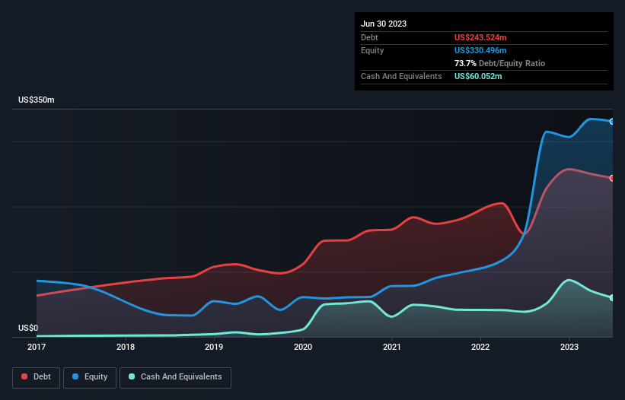The width and height of the screenshot is (625, 400).
Task: Click the teal Cash And Equivalents legend dot
Action: point(132,376)
